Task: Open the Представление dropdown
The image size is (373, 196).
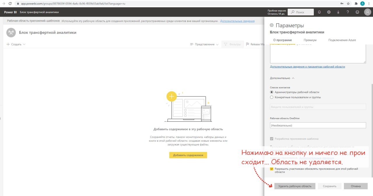Action: point(204,44)
